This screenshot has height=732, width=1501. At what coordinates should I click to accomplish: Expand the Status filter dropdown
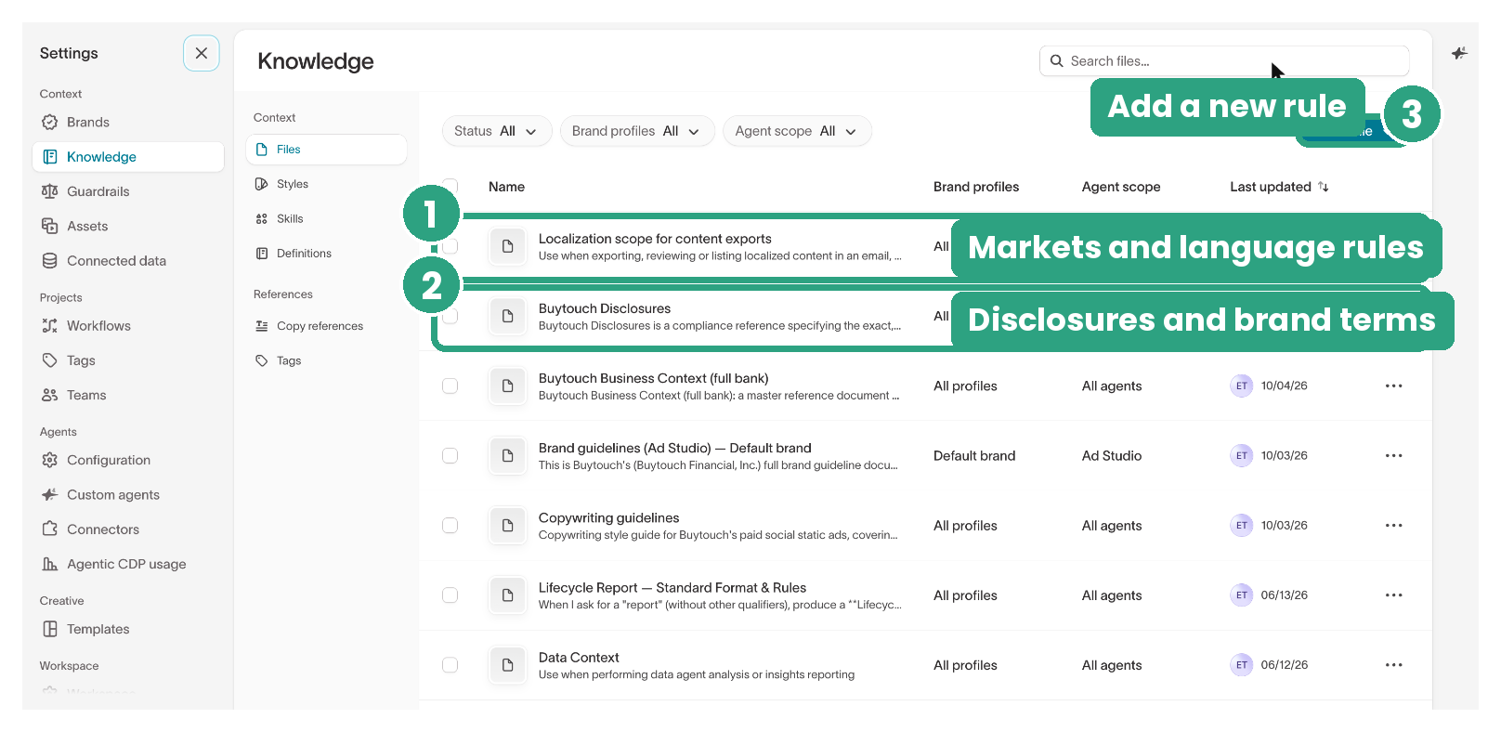[497, 131]
